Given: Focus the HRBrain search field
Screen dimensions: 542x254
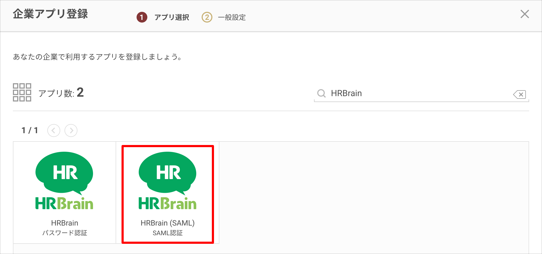Looking at the screenshot, I should pyautogui.click(x=421, y=93).
